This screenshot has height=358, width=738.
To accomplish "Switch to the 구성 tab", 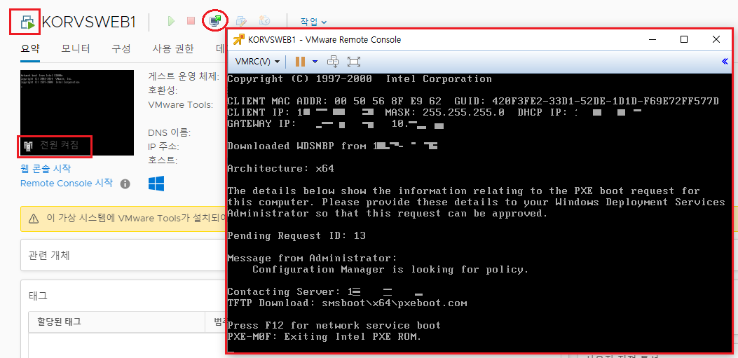I will 121,48.
